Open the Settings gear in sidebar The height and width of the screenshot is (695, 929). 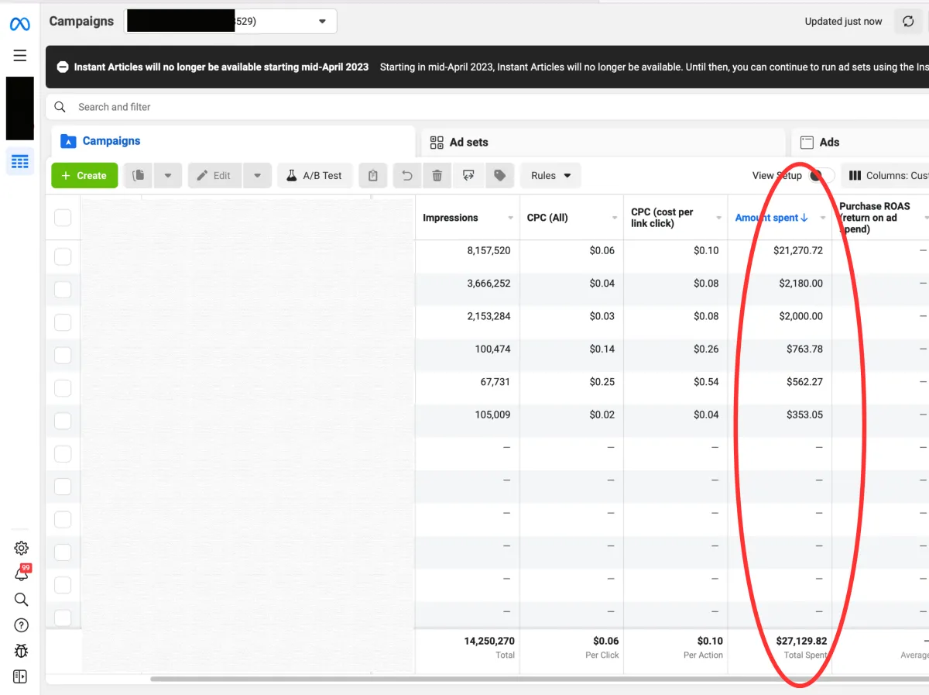21,549
